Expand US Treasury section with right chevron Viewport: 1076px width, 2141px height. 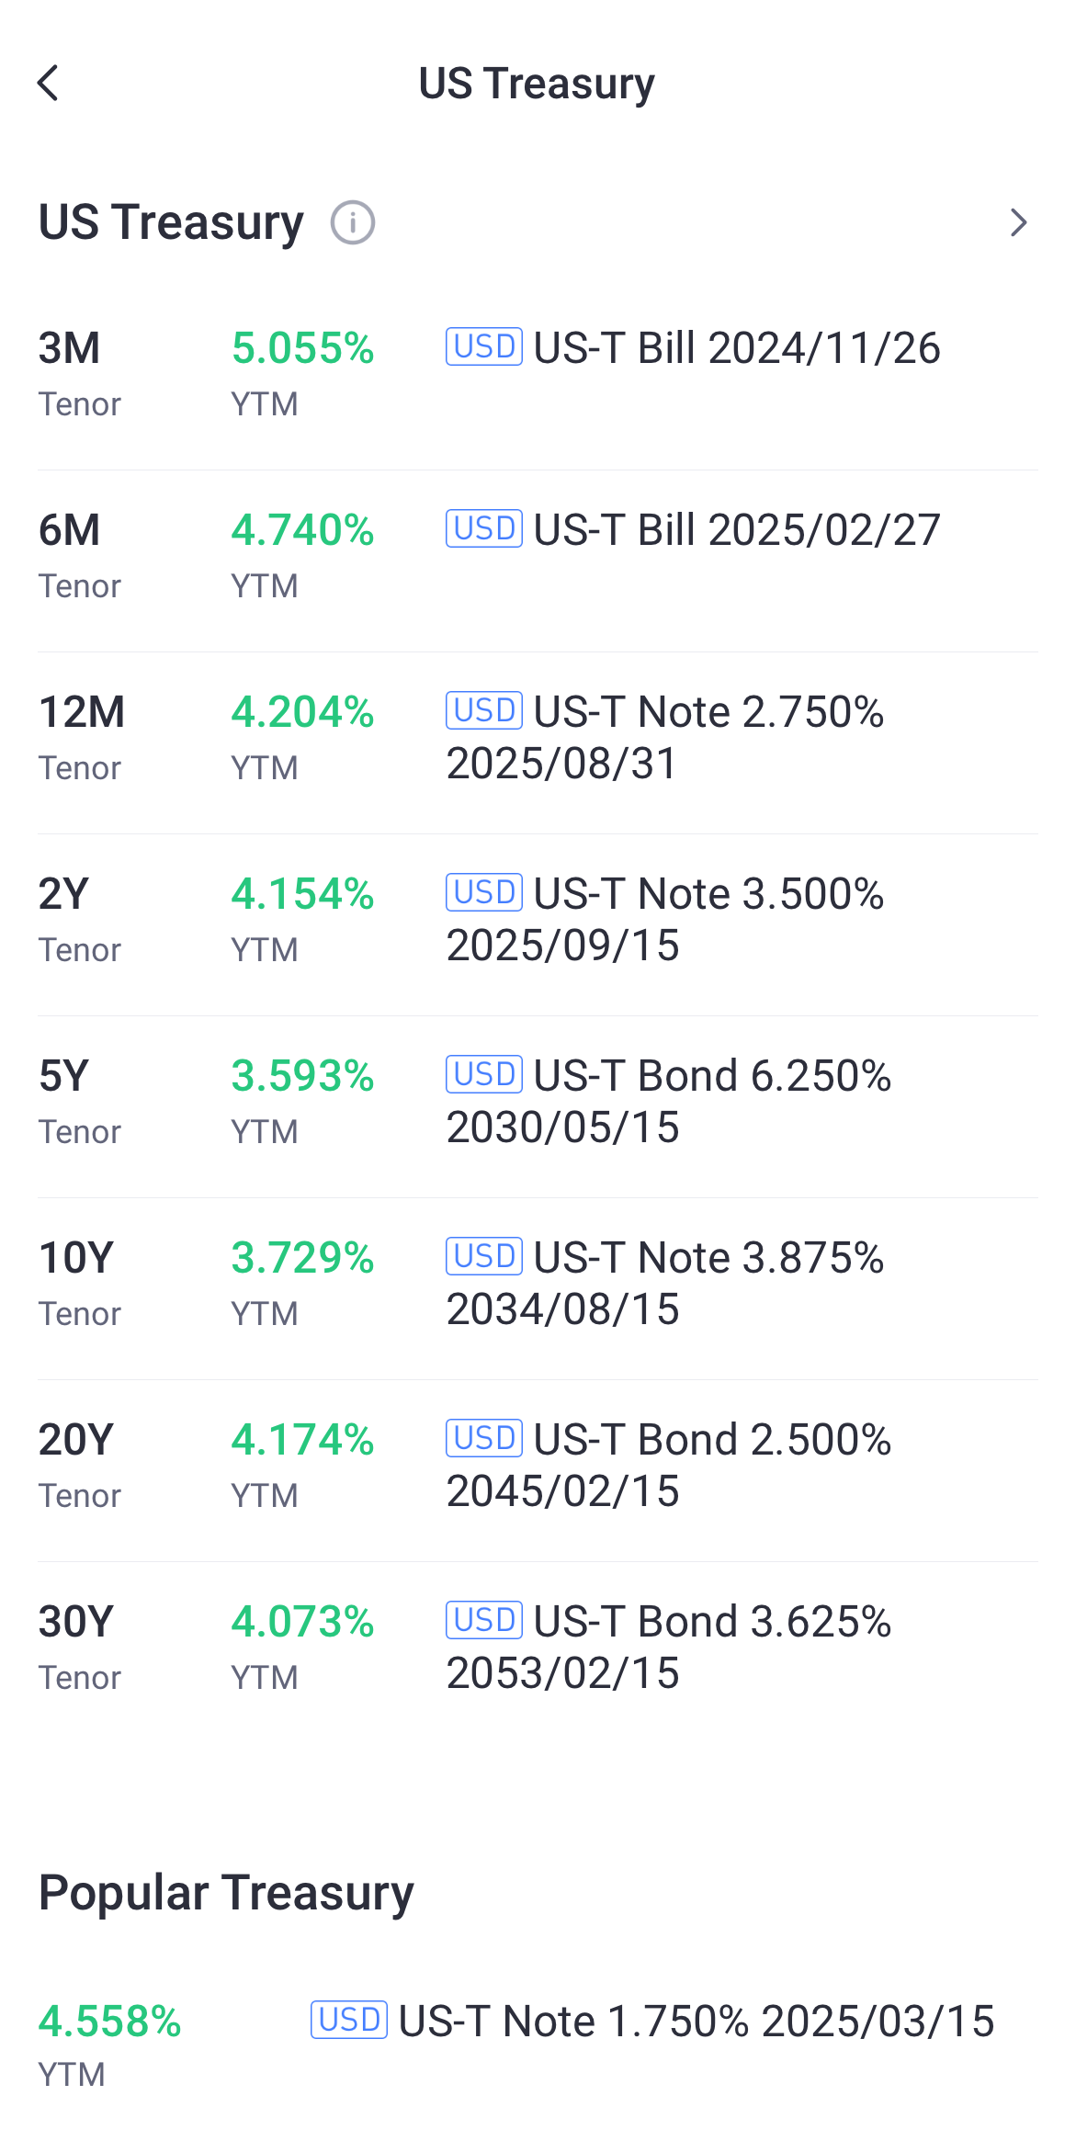[1018, 222]
